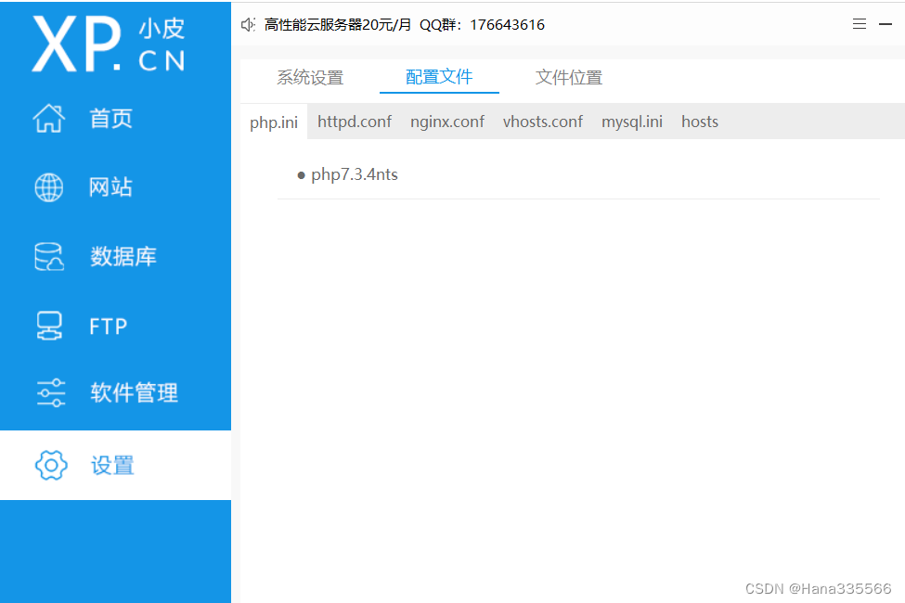Select the nginx.conf tab
Viewport: 905px width, 603px height.
click(x=447, y=122)
